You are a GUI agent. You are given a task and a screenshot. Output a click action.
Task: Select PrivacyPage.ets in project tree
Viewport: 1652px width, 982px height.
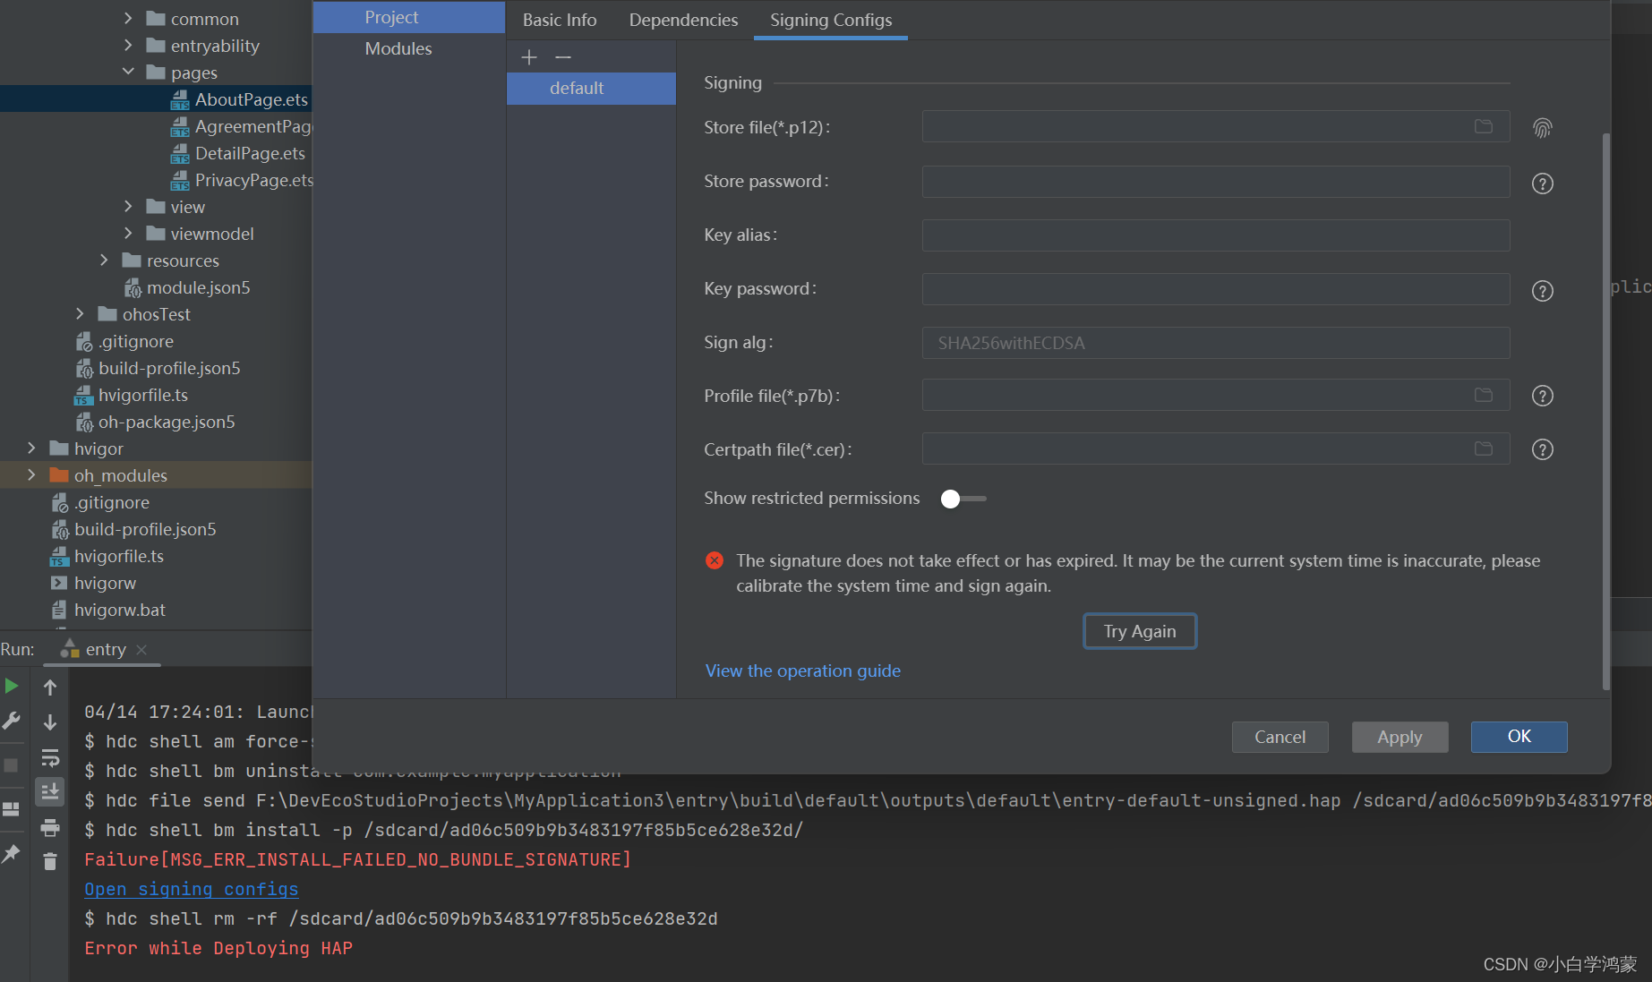tap(254, 180)
